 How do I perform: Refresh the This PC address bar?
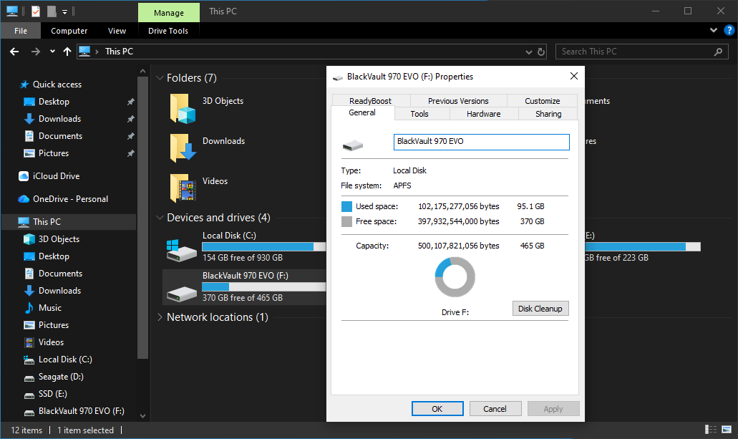541,52
